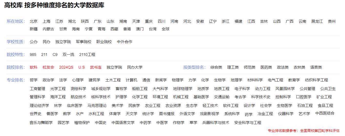Select 兵器科学与技术 subject ranking
This screenshot has width=345, height=136.
(215, 123)
